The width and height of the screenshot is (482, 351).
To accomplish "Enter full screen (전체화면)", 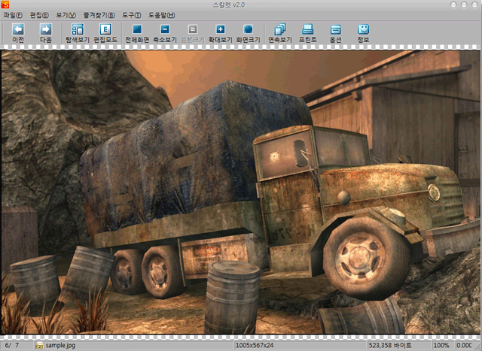I will point(137,33).
